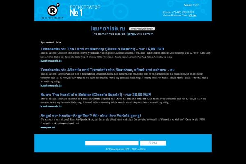The height and width of the screenshot is (164, 246).
Task: Click display URL under Land of Memory ad
Action: coord(51,61)
